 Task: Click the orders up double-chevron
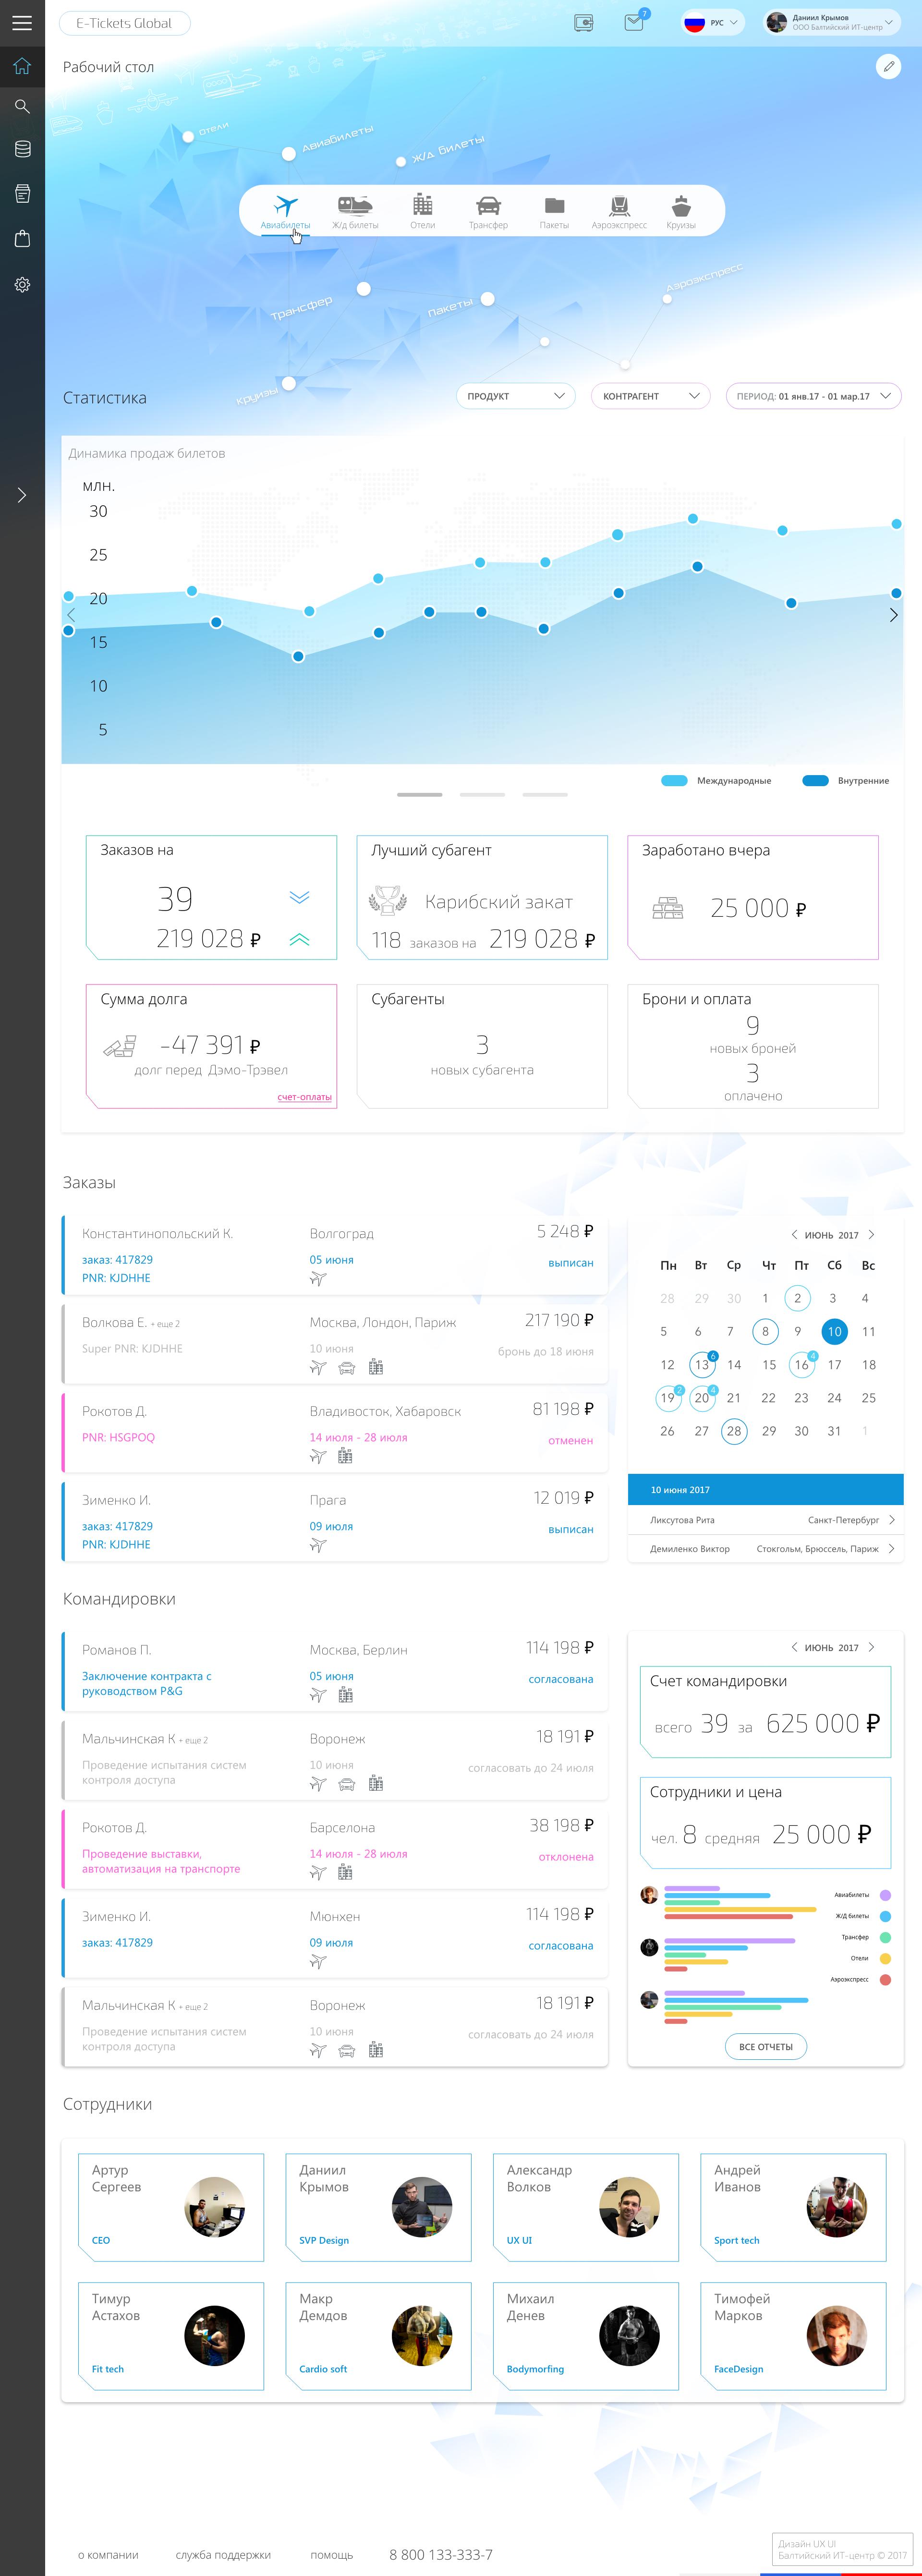[299, 939]
